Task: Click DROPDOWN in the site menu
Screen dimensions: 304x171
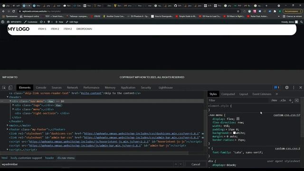Action: [84, 29]
